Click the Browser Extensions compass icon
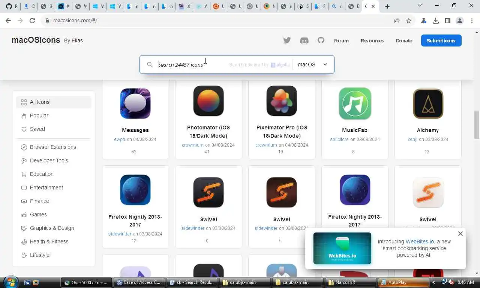This screenshot has height=288, width=480. pos(24,147)
